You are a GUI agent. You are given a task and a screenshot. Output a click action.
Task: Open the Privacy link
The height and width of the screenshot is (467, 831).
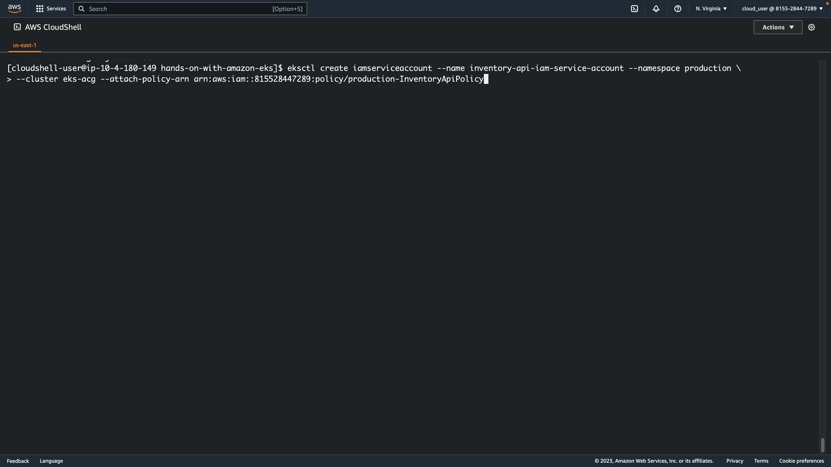pyautogui.click(x=734, y=461)
